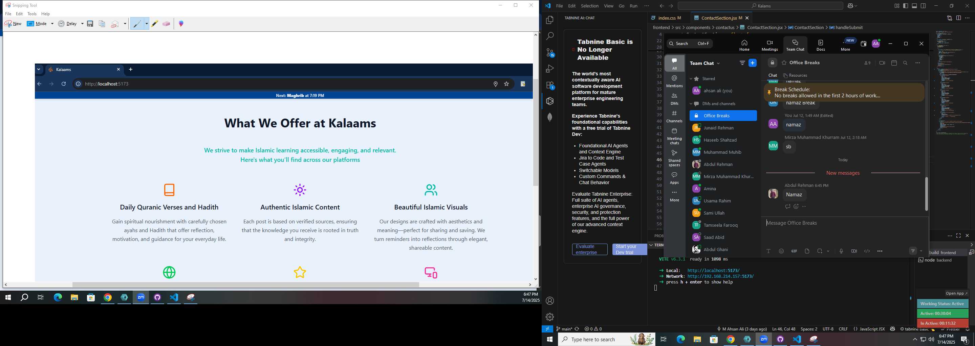
Task: Start a video meeting from Office Breaks header
Action: pyautogui.click(x=882, y=63)
